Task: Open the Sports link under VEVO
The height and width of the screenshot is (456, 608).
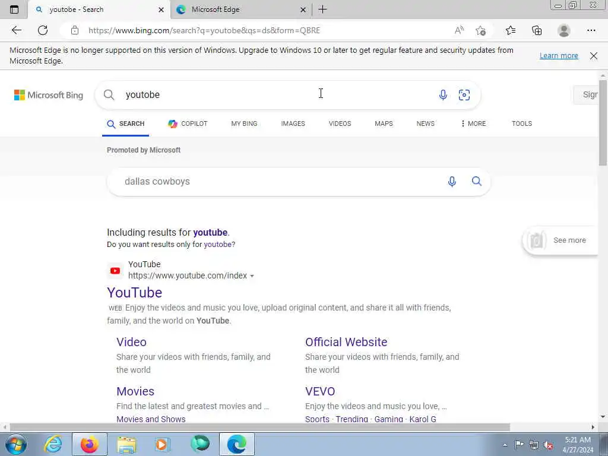Action: point(317,419)
